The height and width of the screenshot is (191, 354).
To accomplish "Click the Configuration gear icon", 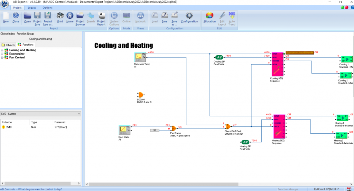I will [x=189, y=18].
